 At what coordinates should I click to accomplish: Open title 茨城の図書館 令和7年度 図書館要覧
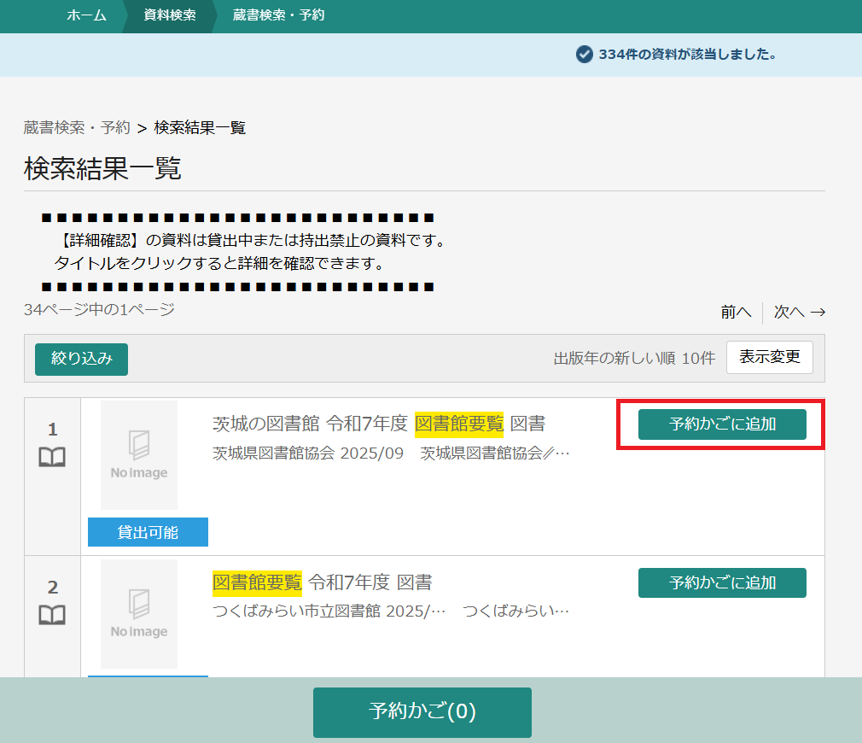click(378, 424)
